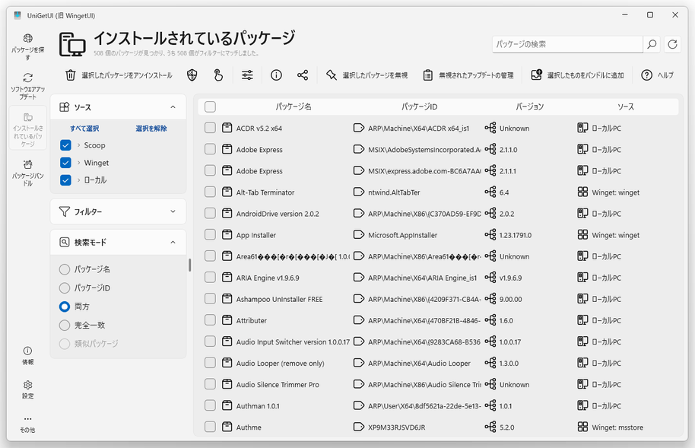Open the ヘルプ help button

(x=657, y=75)
